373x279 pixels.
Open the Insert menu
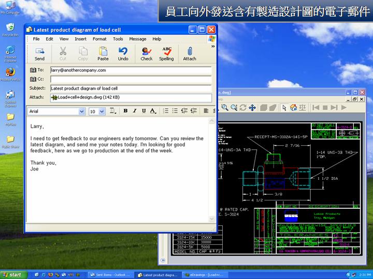pyautogui.click(x=80, y=39)
